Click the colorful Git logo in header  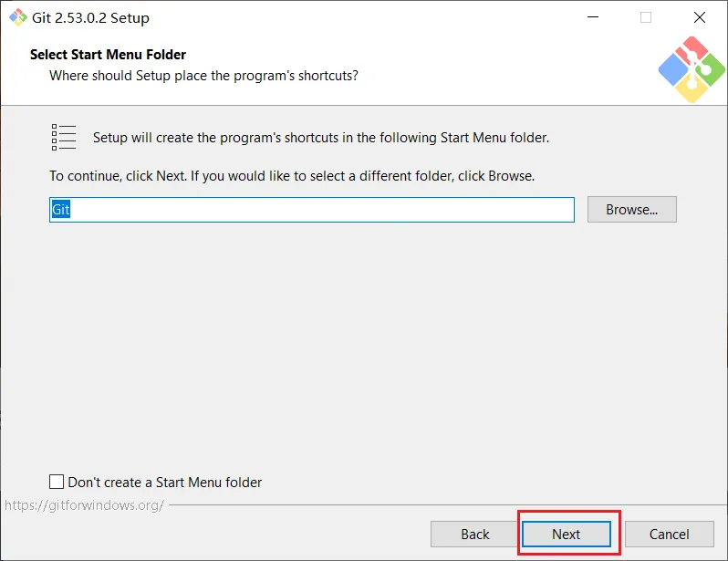tap(690, 69)
